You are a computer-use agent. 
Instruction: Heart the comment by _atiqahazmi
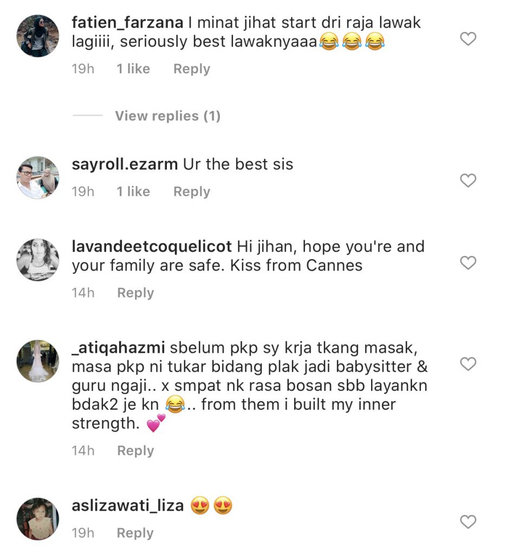pos(468,364)
